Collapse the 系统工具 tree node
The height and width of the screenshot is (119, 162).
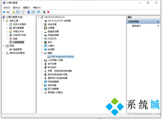click(4, 21)
